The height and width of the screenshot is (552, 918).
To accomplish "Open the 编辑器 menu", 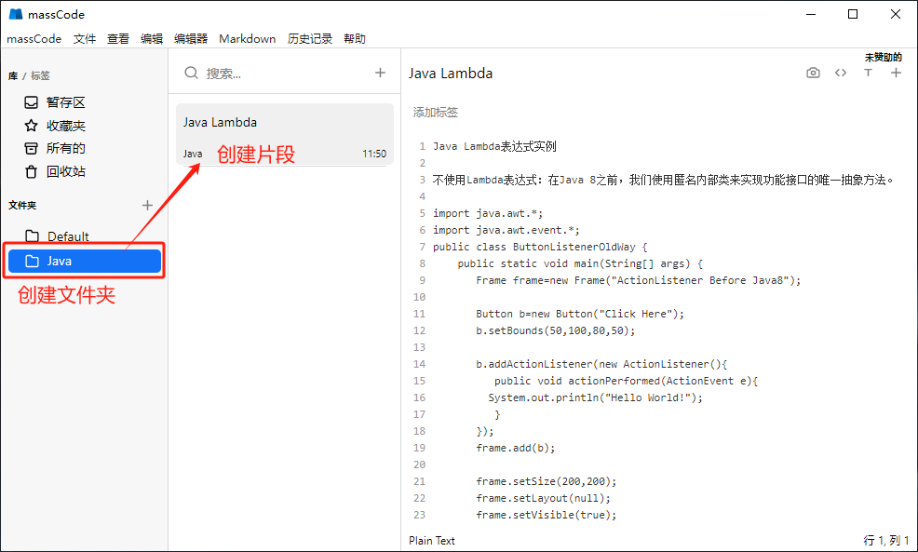I will tap(191, 39).
